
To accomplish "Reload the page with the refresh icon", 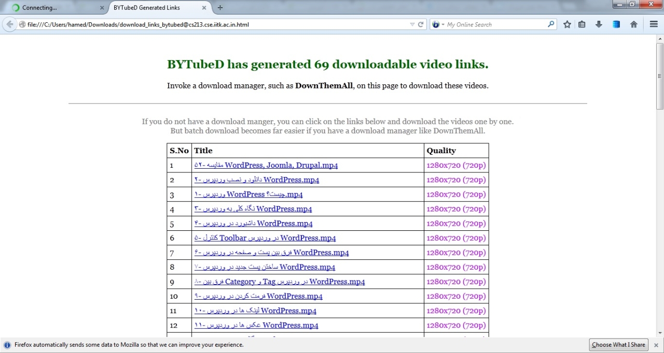I will point(421,24).
